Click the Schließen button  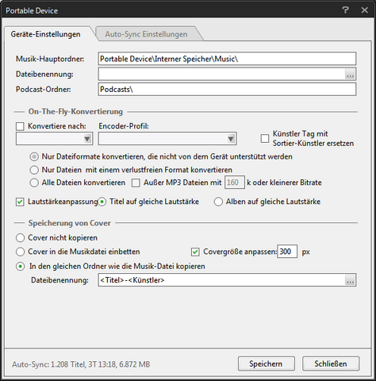pos(331,364)
